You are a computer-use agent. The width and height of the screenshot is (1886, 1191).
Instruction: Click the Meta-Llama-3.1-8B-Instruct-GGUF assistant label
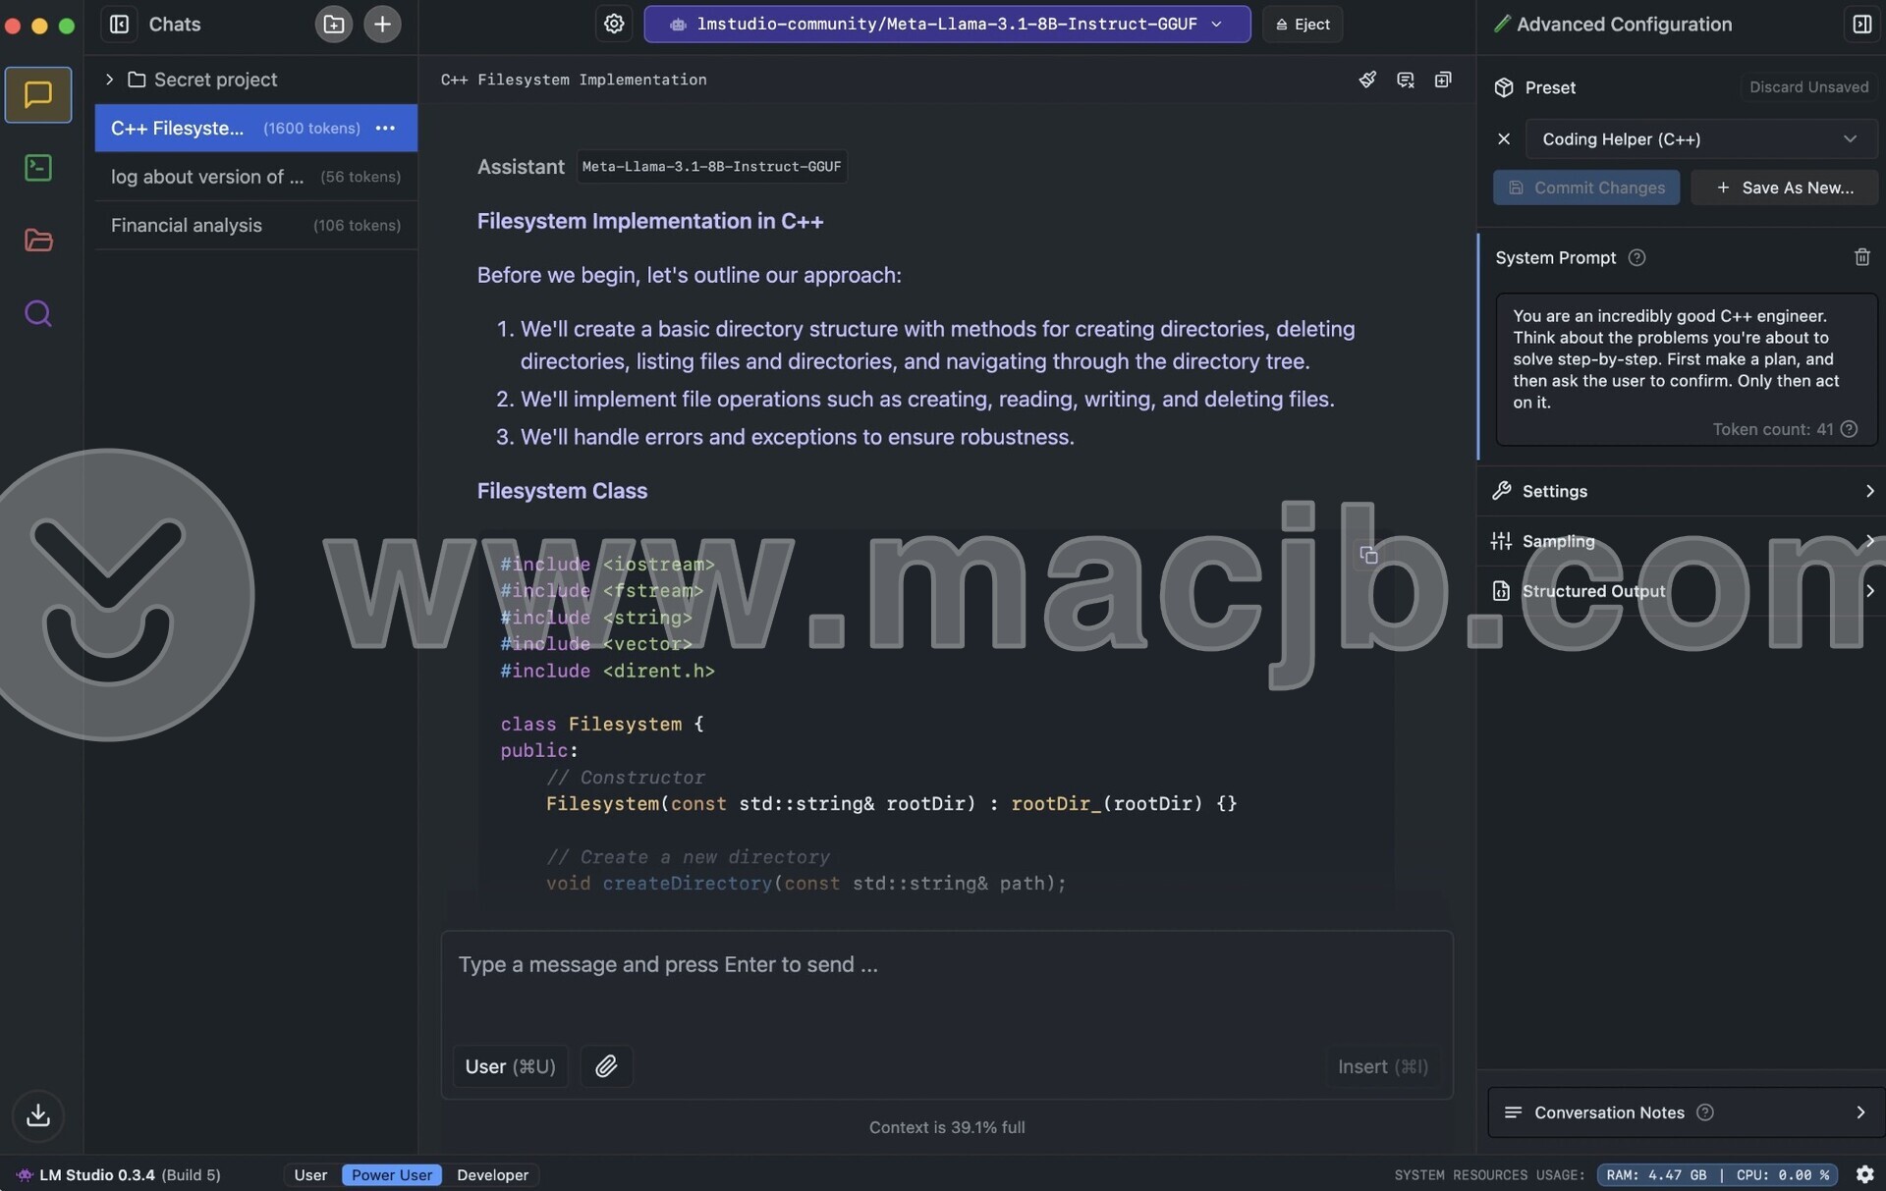[711, 167]
